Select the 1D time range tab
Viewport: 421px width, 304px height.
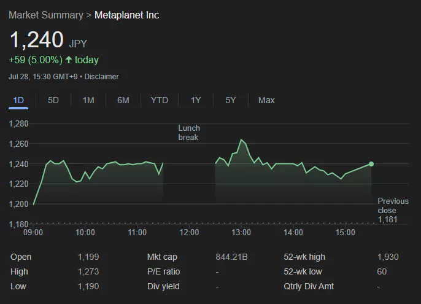click(x=18, y=100)
